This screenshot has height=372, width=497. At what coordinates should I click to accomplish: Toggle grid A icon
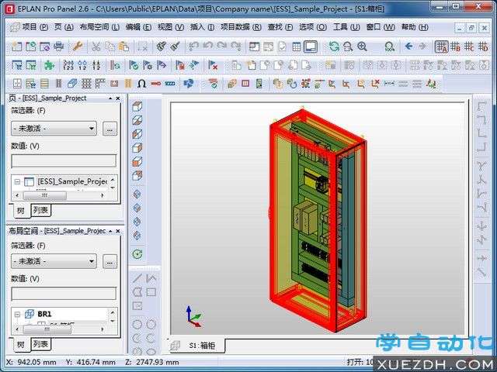tap(441, 46)
